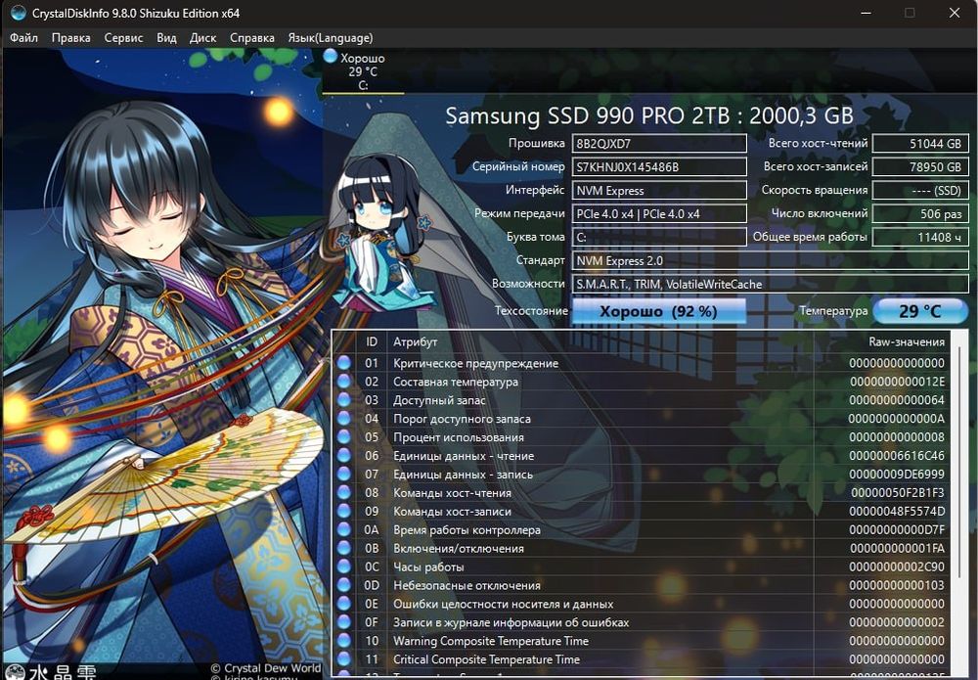Select row Команды хост-записи

644,511
